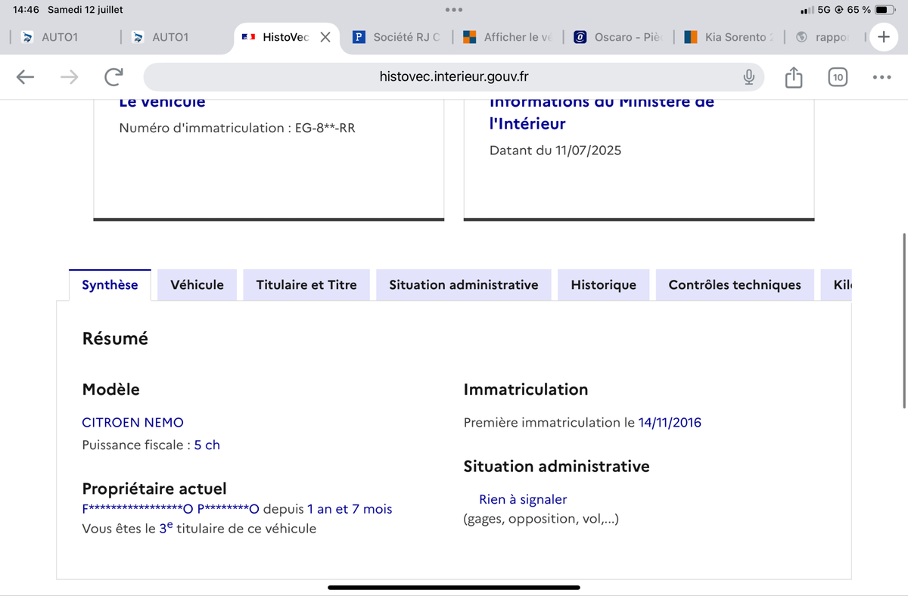
Task: Open the partially visible Kil tab
Action: (836, 285)
